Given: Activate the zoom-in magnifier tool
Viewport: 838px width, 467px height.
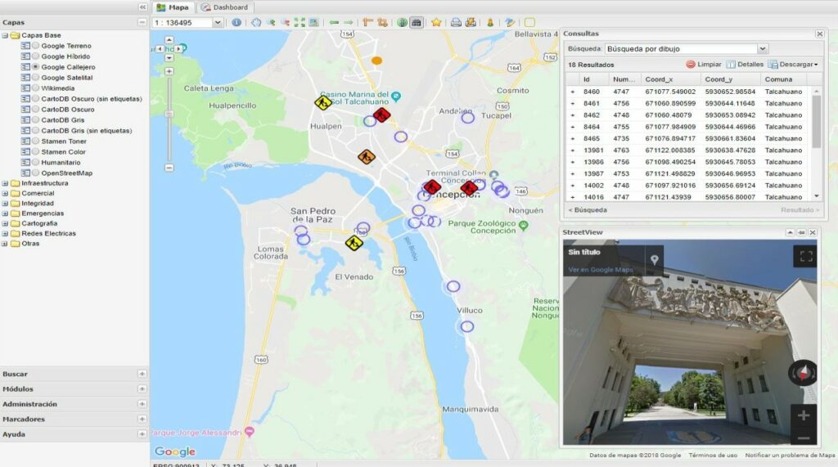Looking at the screenshot, I should [x=271, y=22].
